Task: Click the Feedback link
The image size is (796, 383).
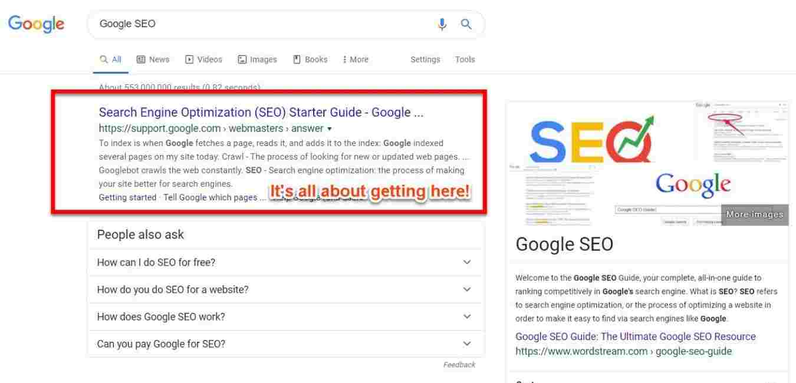Action: tap(459, 365)
